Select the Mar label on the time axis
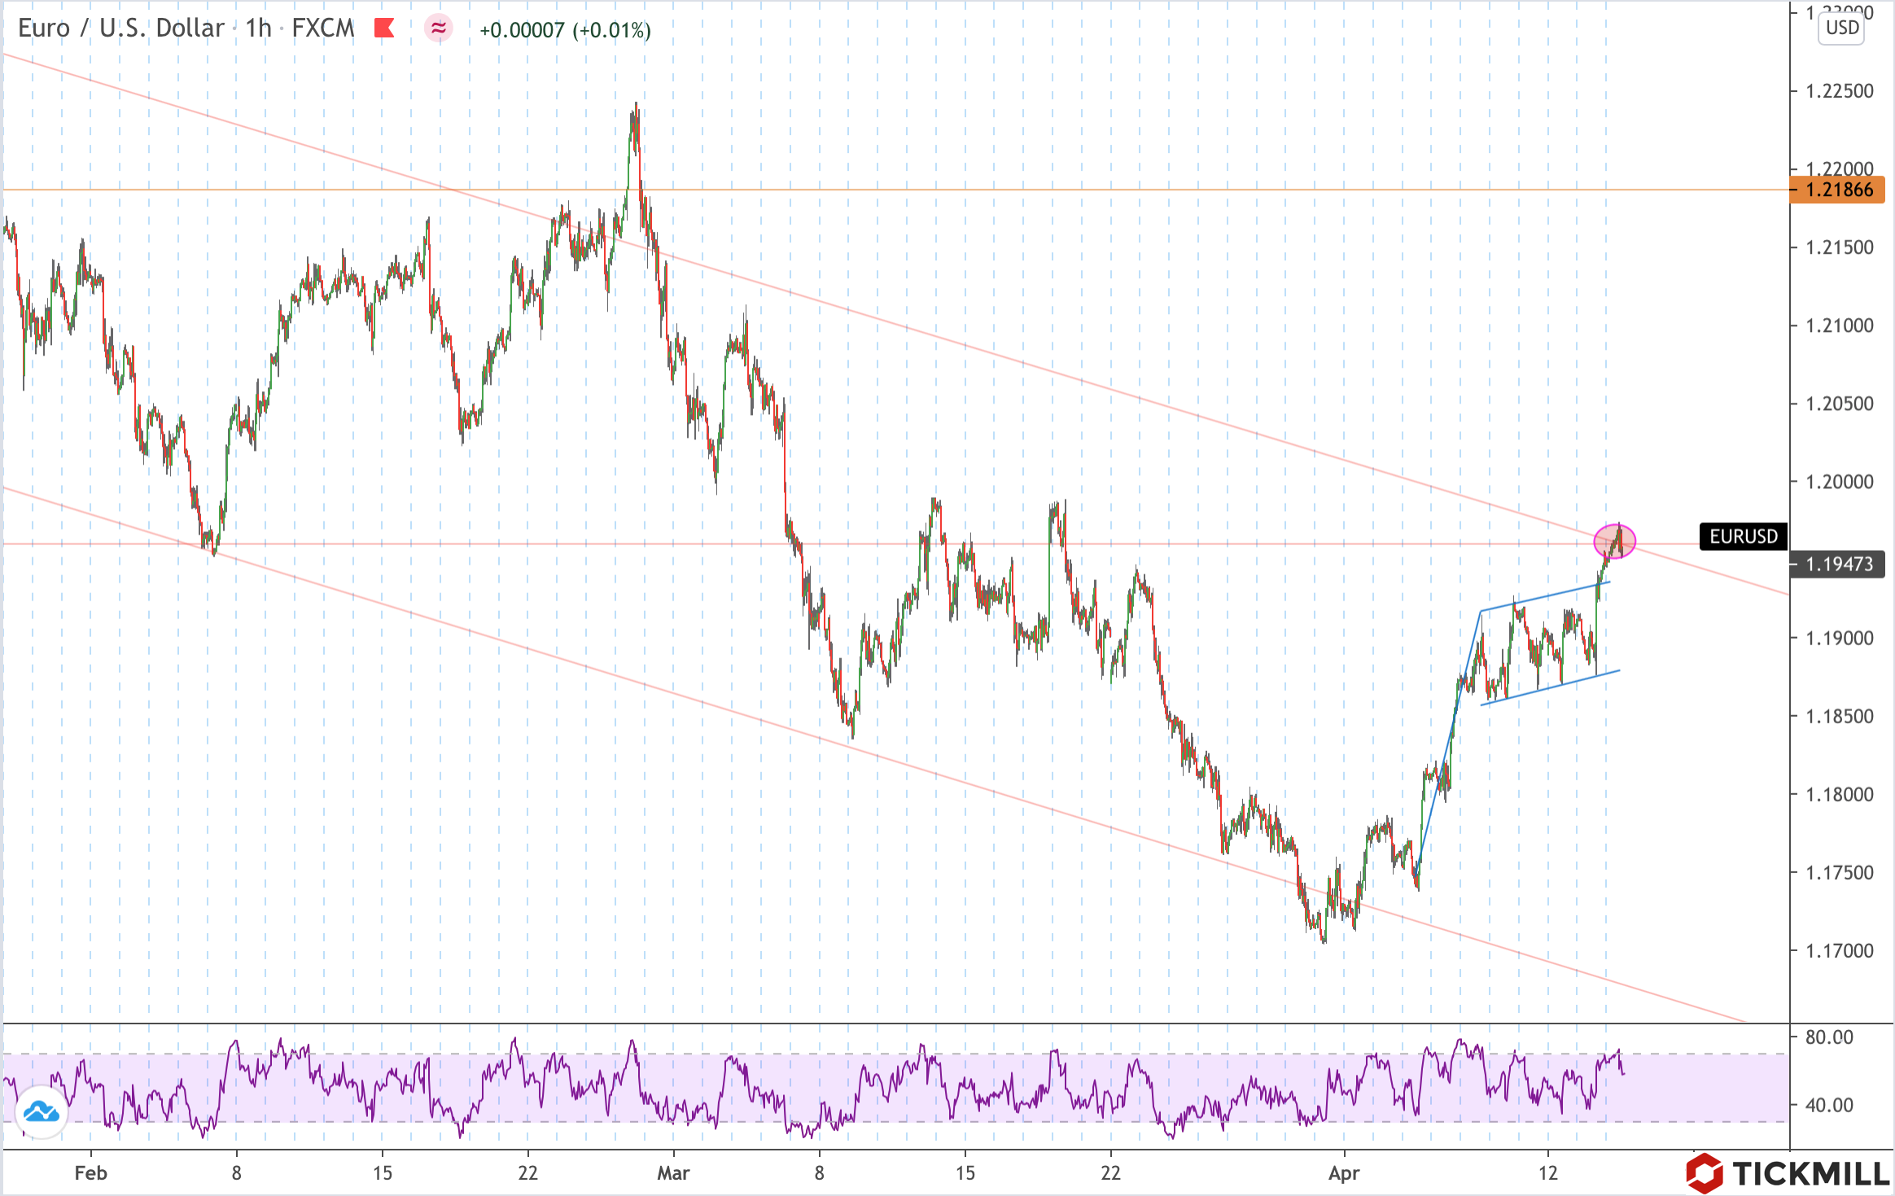The height and width of the screenshot is (1196, 1895). point(672,1174)
